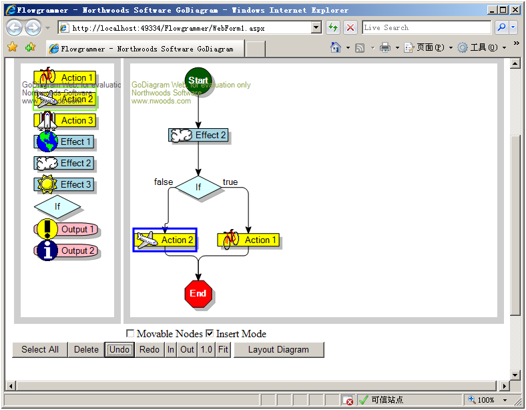Viewport: 526px width, 410px height.
Task: Expand toolbar overflow chevron
Action: point(517,43)
